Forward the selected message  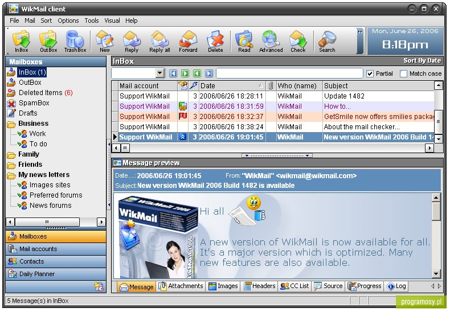click(188, 42)
